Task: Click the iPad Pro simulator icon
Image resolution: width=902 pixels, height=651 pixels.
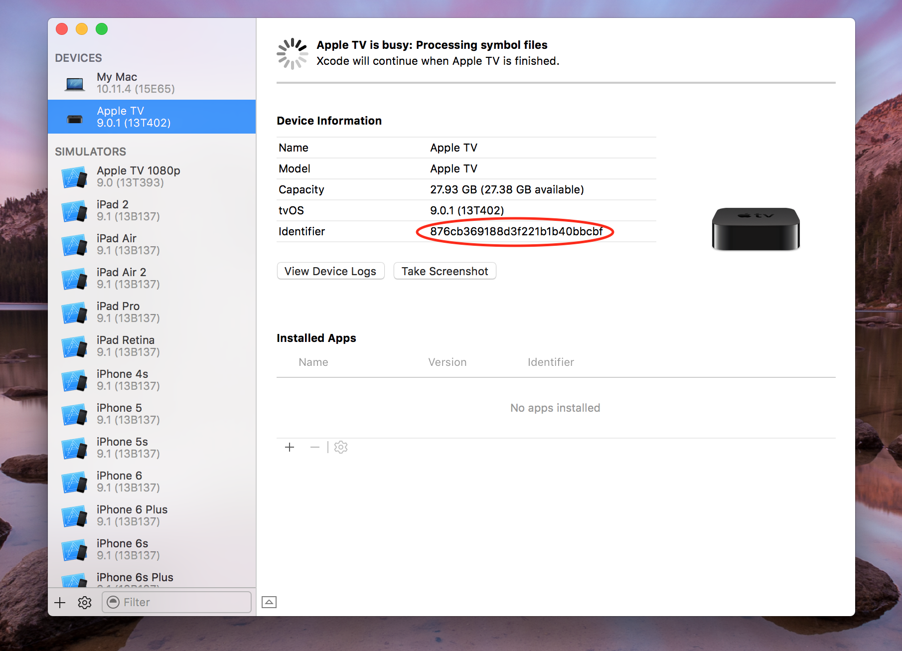Action: [75, 313]
